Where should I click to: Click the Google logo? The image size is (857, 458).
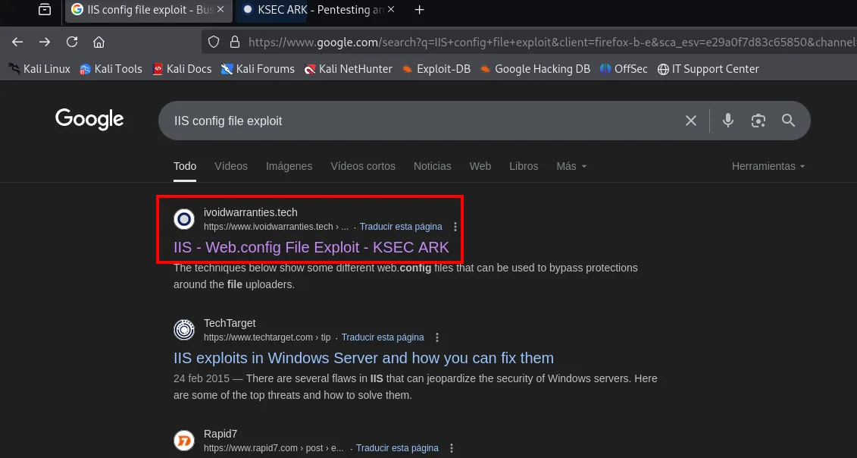pos(89,120)
